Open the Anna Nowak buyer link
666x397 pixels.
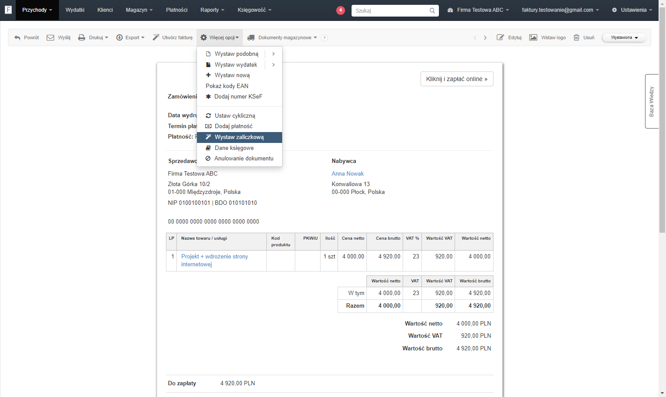348,174
